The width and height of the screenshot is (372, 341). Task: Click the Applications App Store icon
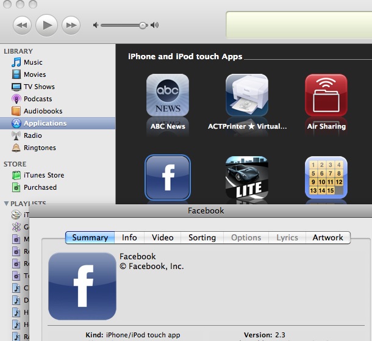coord(16,123)
